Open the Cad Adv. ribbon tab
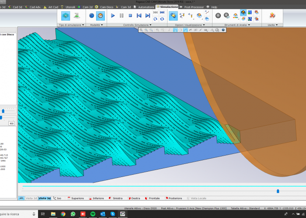Image resolution: width=306 pixels, height=218 pixels. (33, 7)
